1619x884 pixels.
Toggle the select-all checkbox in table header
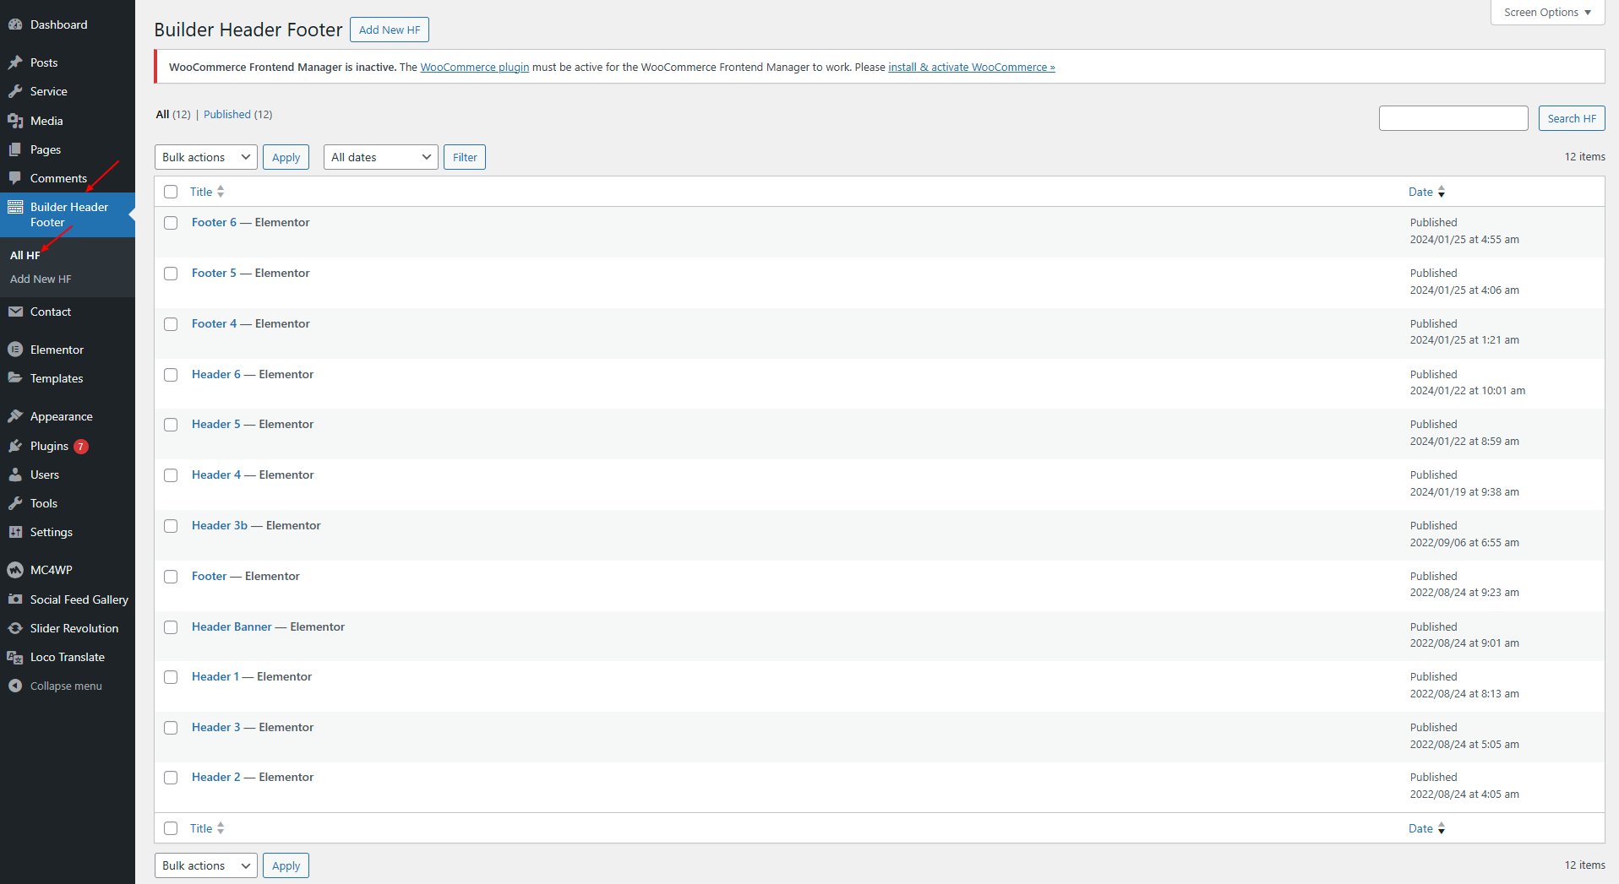[x=171, y=192]
